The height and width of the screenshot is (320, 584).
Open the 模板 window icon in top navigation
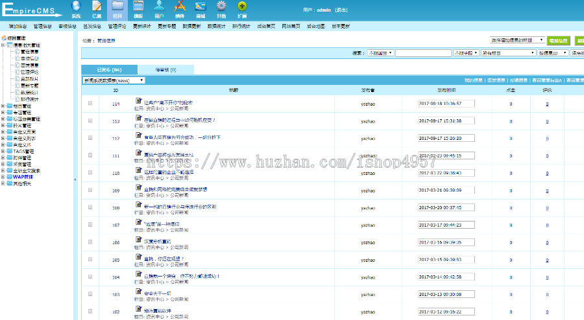(x=138, y=6)
